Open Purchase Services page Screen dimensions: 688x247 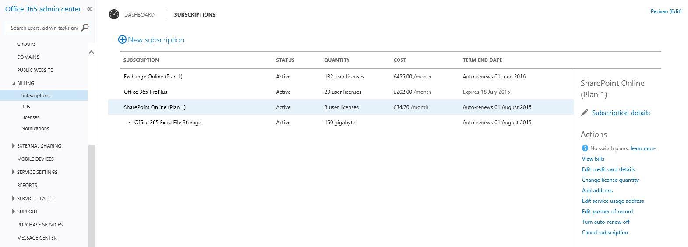(40, 225)
